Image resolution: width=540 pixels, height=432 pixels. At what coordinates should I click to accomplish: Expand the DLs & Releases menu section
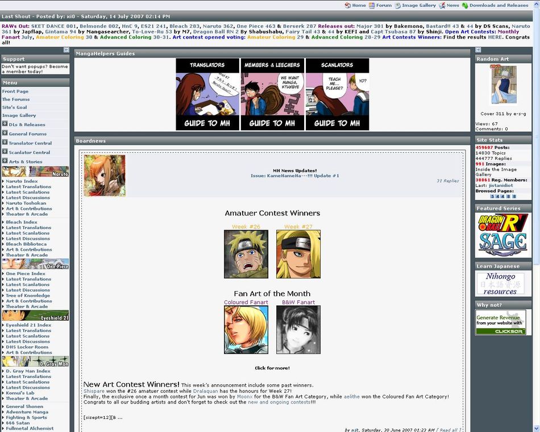[5, 124]
